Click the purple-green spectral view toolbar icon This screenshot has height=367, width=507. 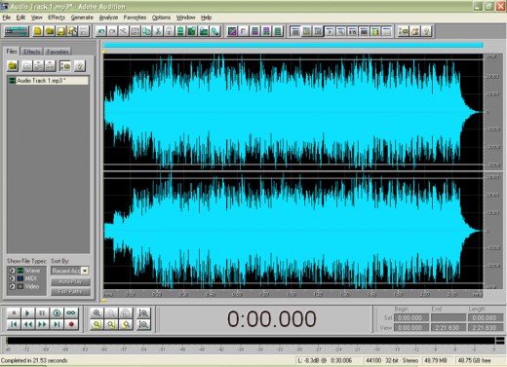pyautogui.click(x=232, y=31)
